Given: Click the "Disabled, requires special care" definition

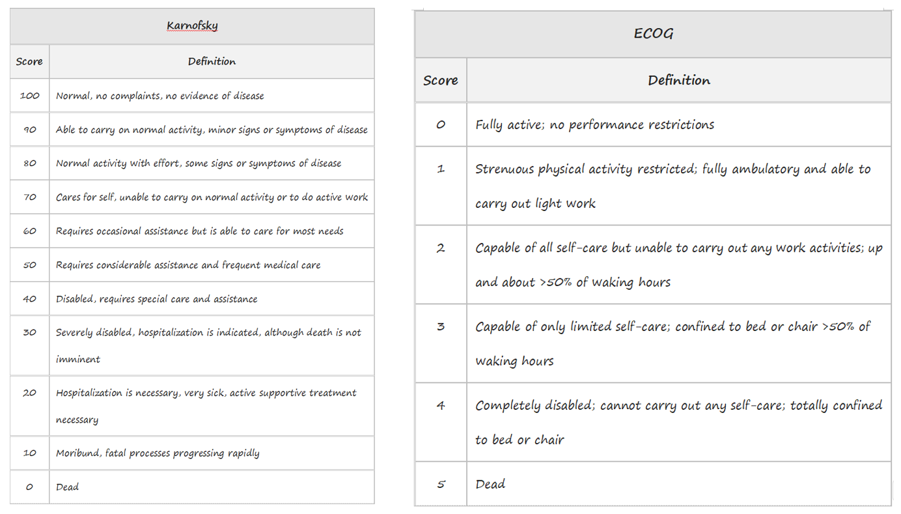Looking at the screenshot, I should [x=156, y=299].
